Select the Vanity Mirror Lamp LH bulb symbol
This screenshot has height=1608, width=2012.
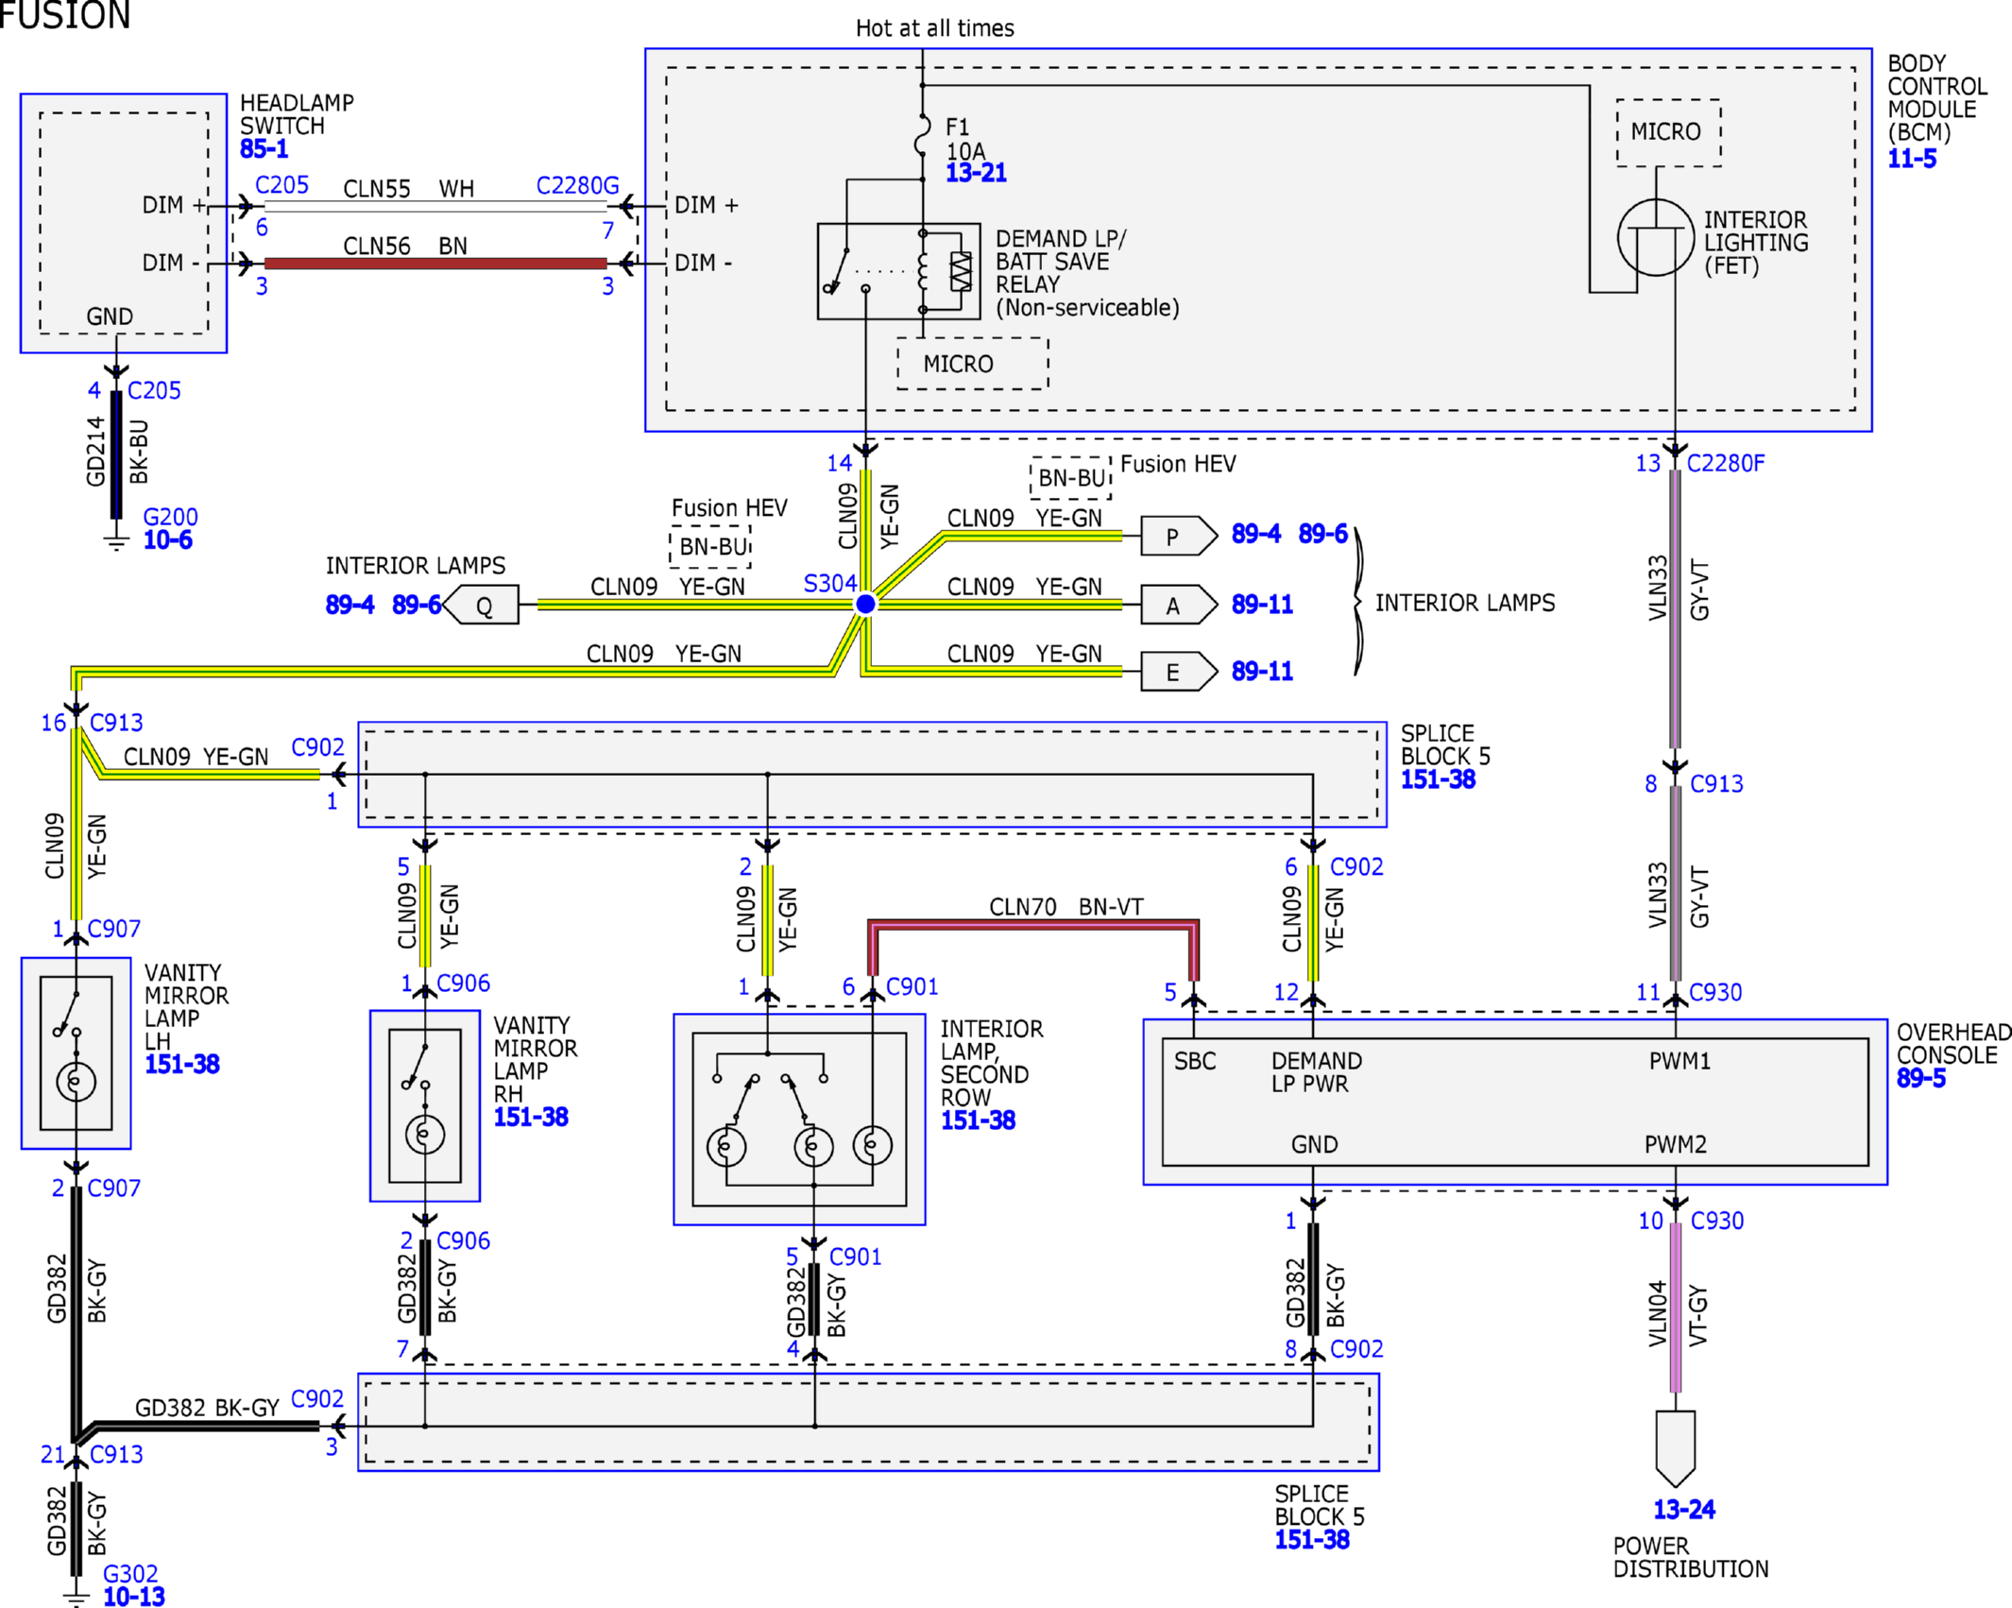(x=76, y=1082)
